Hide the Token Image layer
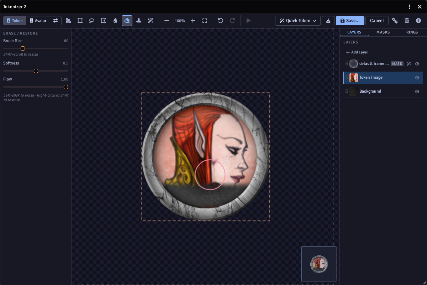Screen dimensions: 427x285 click(417, 78)
